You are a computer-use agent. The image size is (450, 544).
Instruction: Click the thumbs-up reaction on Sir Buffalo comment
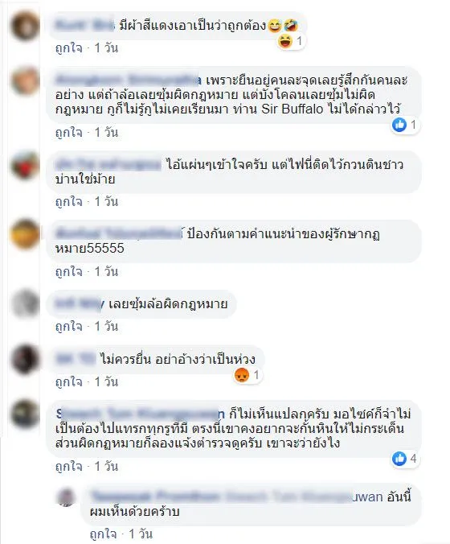click(399, 125)
